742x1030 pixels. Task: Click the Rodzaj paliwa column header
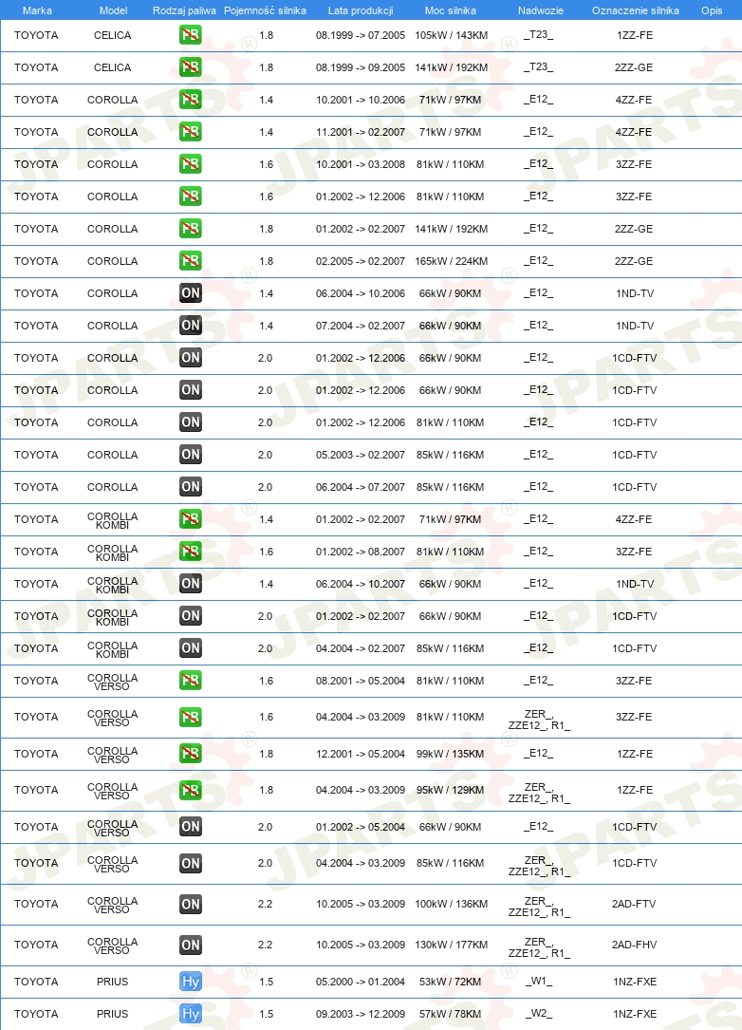tap(184, 10)
